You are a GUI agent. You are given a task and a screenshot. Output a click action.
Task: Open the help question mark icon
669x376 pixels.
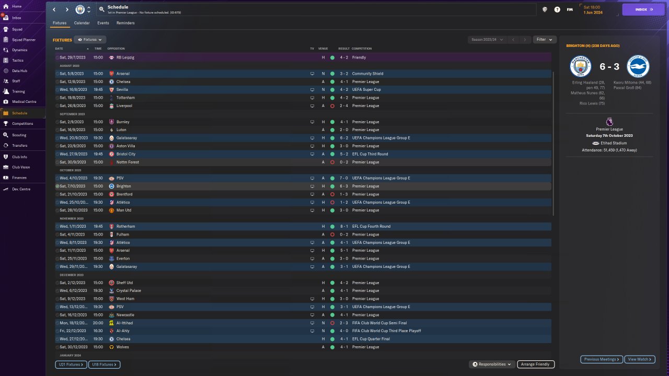tap(557, 9)
